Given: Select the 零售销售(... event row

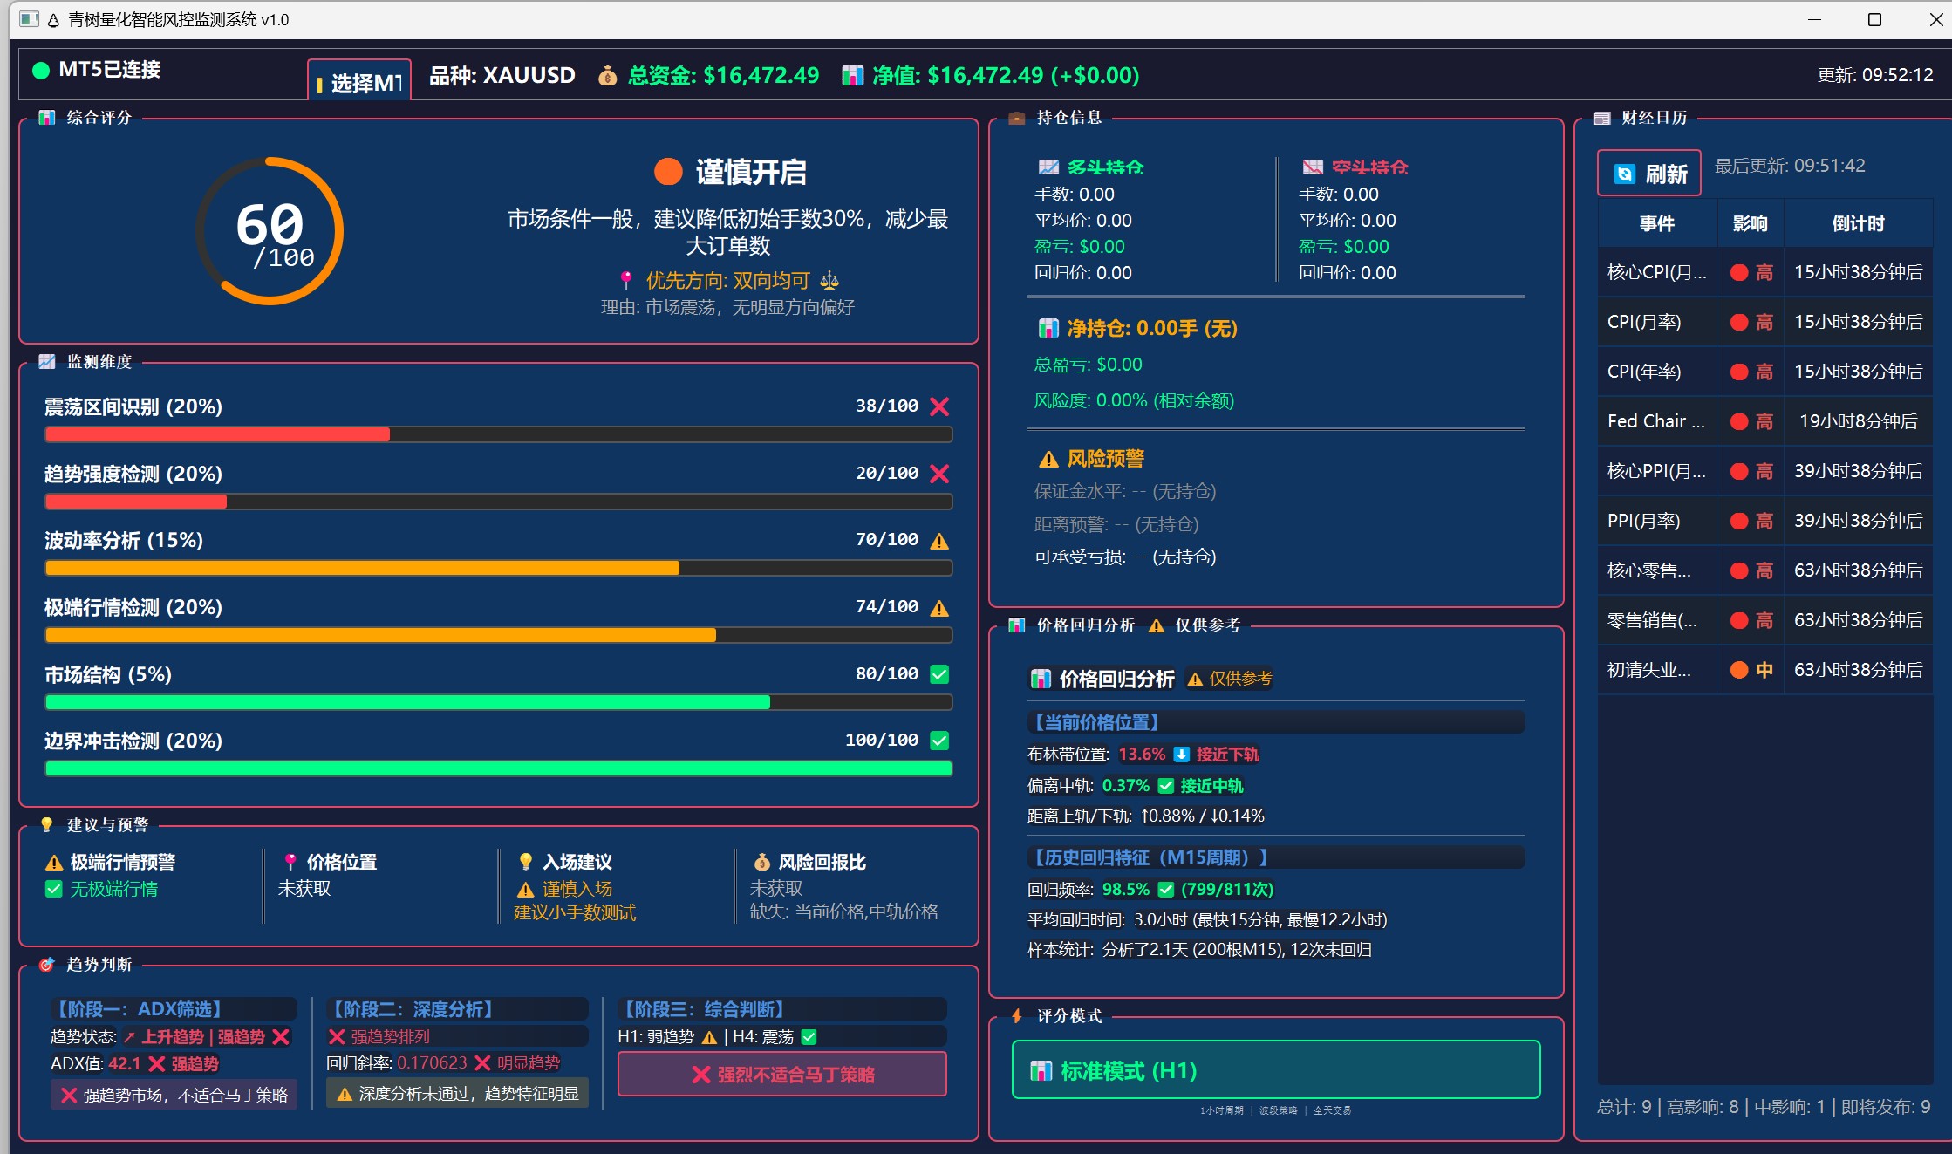Looking at the screenshot, I should tap(1765, 620).
